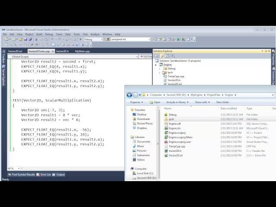Click the Cut scissors icon
276x207 pixels.
pyautogui.click(x=36, y=39)
